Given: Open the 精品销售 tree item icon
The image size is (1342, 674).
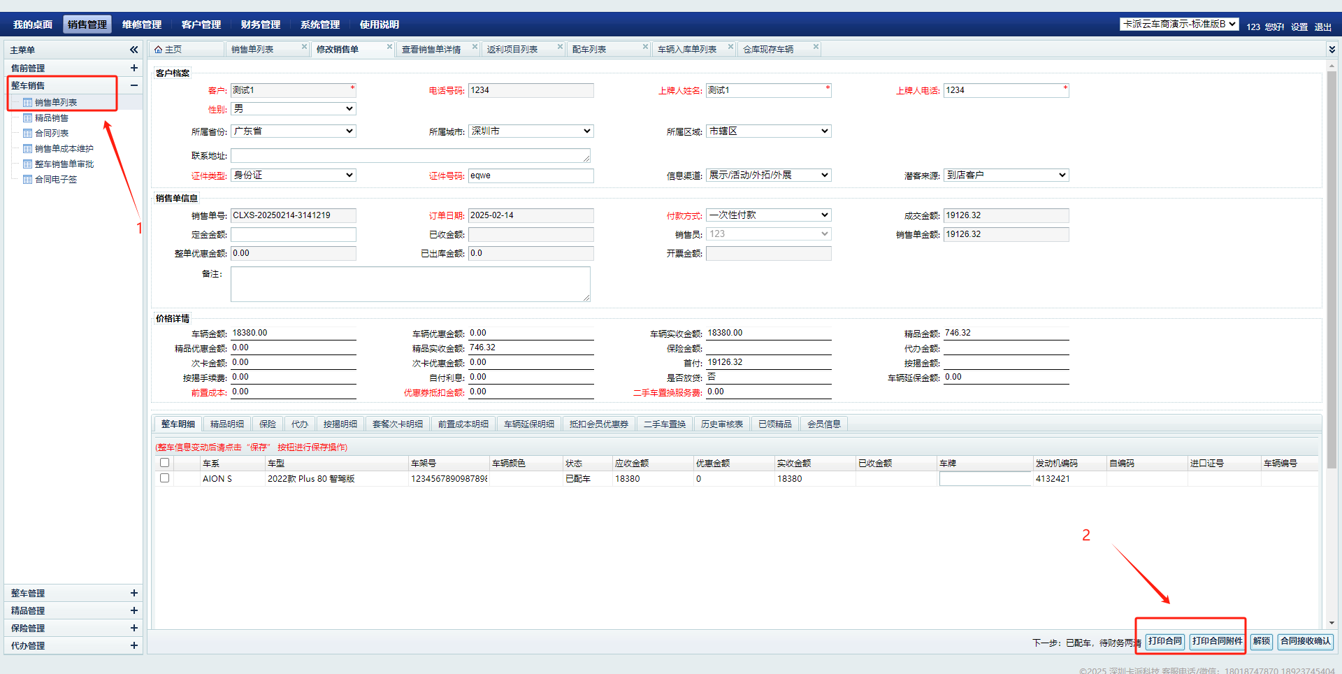Looking at the screenshot, I should (x=28, y=118).
